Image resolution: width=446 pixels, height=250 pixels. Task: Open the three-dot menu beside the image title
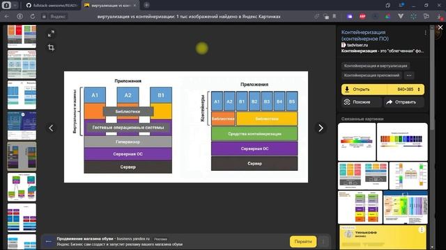[x=425, y=33]
